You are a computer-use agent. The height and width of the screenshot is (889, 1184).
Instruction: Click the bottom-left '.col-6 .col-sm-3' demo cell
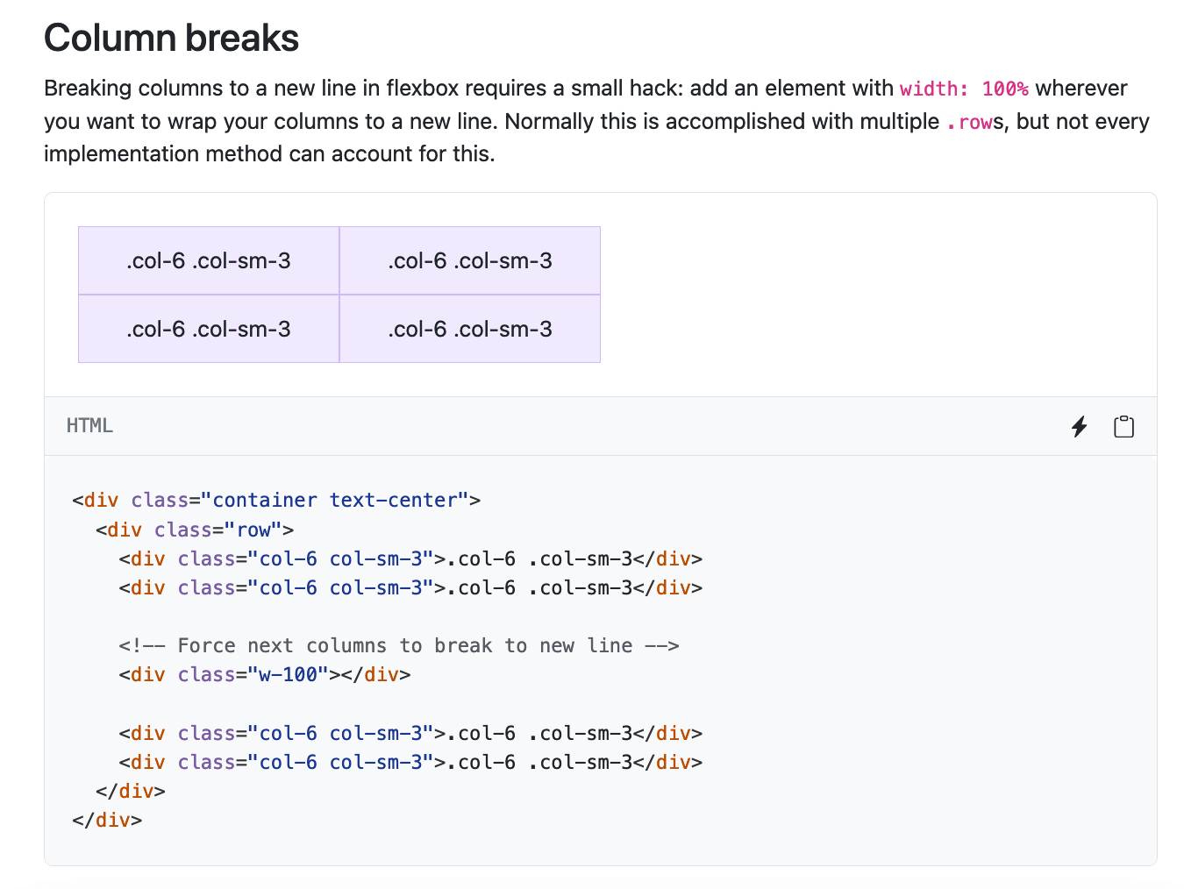point(208,329)
